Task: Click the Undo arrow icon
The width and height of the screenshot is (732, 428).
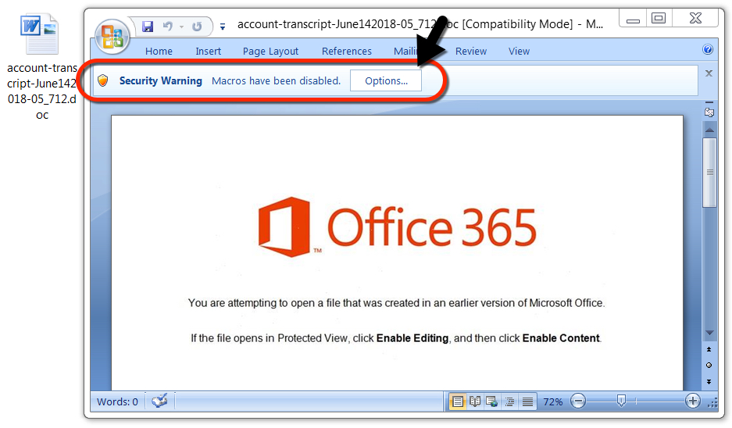Action: 168,27
